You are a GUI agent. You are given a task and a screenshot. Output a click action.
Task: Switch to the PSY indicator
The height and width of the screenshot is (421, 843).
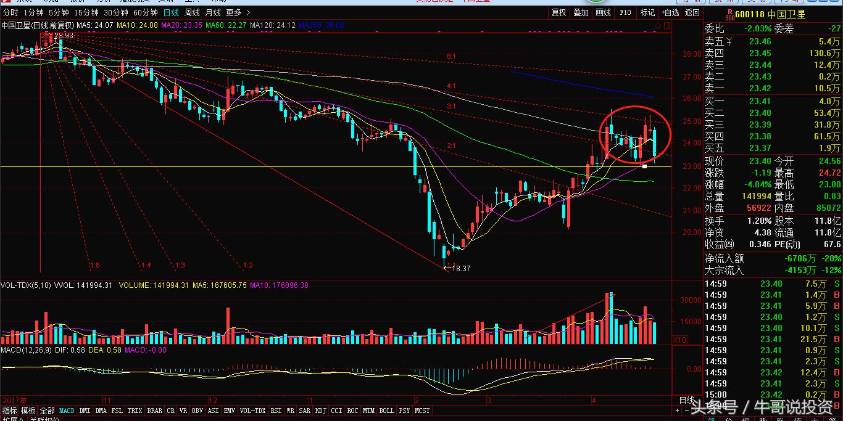404,411
